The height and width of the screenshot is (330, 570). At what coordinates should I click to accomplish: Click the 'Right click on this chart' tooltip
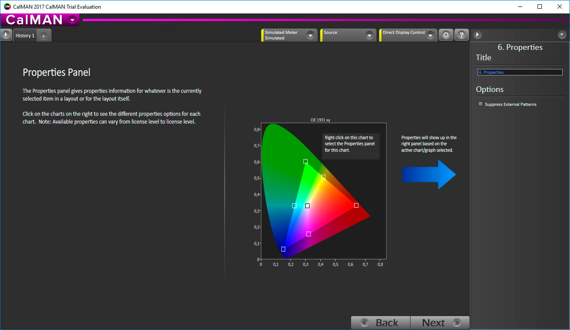coord(351,147)
